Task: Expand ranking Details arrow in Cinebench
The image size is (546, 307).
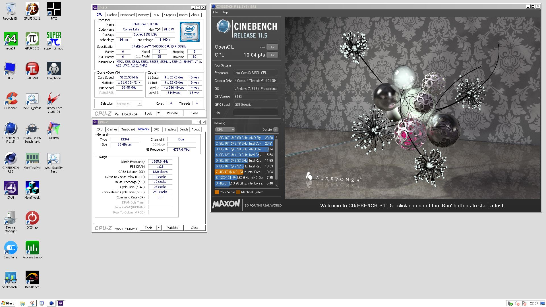Action: coord(276,130)
